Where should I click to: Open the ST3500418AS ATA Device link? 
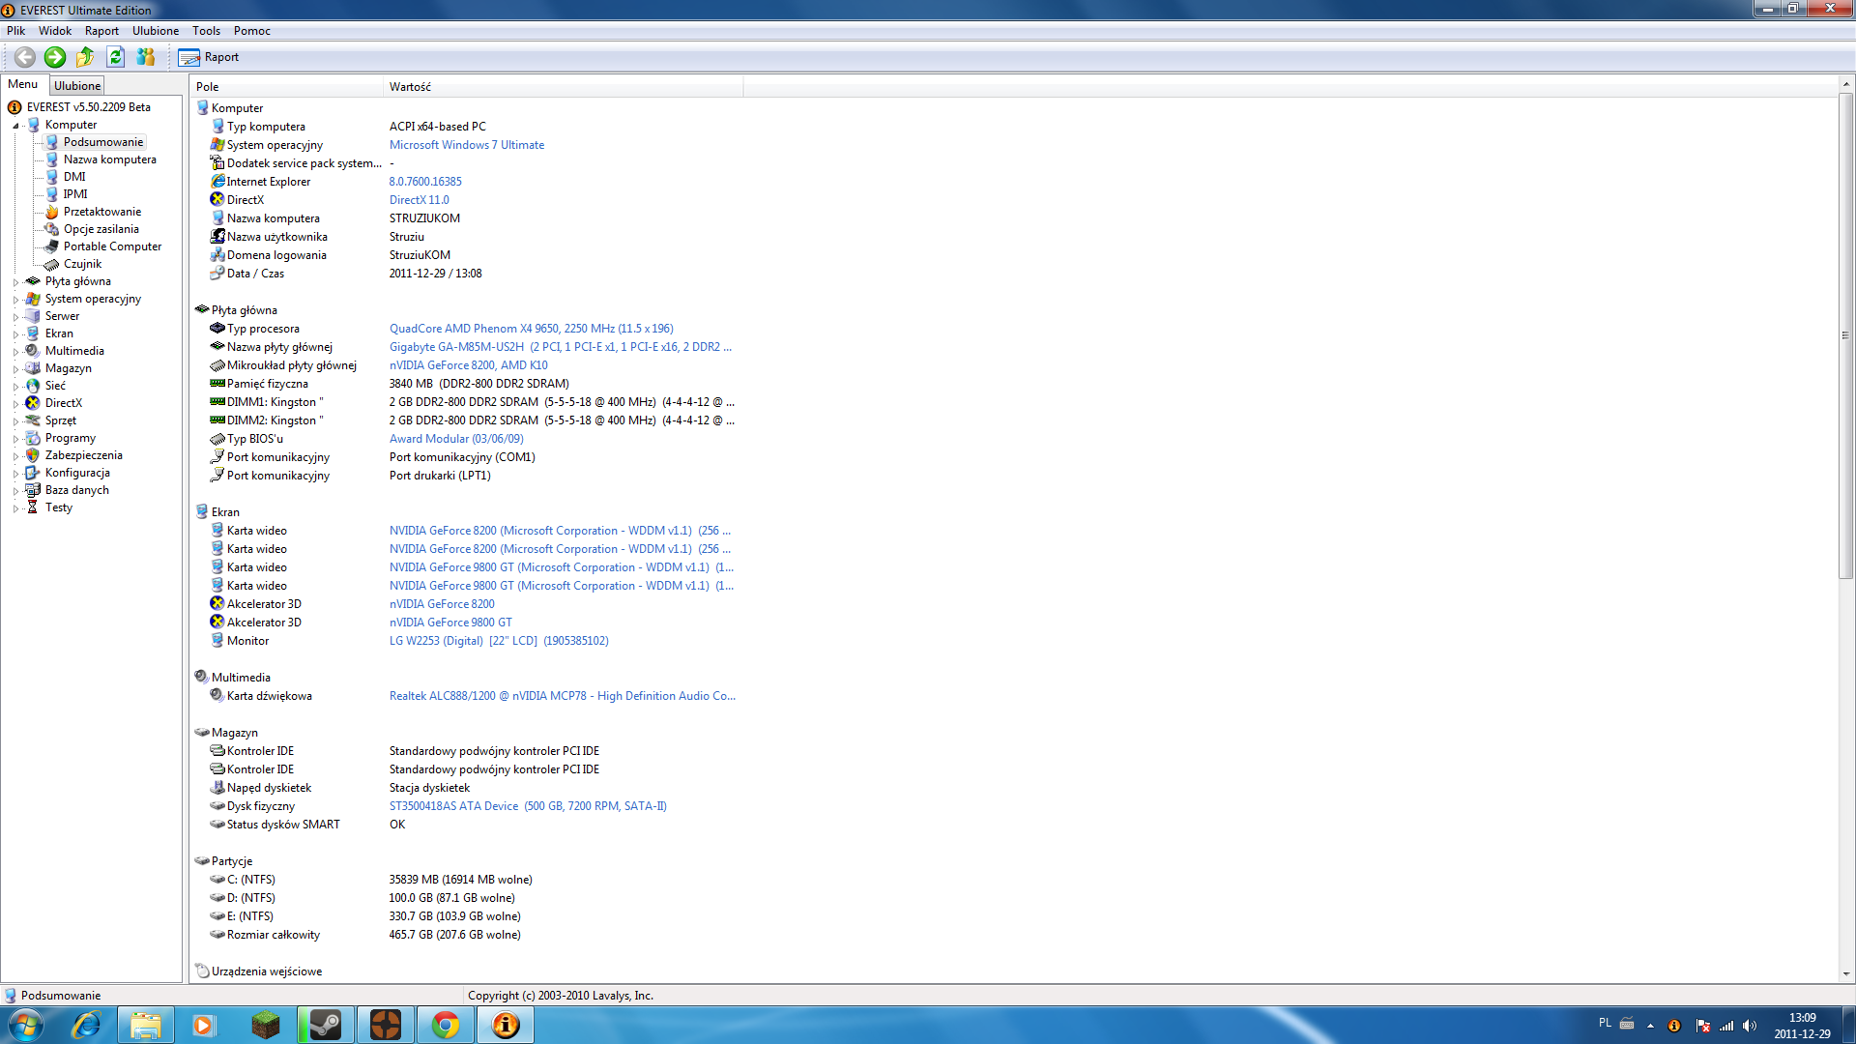(x=528, y=806)
